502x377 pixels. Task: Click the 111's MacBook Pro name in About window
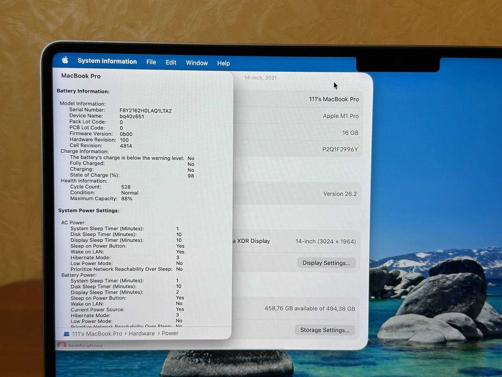tap(334, 100)
